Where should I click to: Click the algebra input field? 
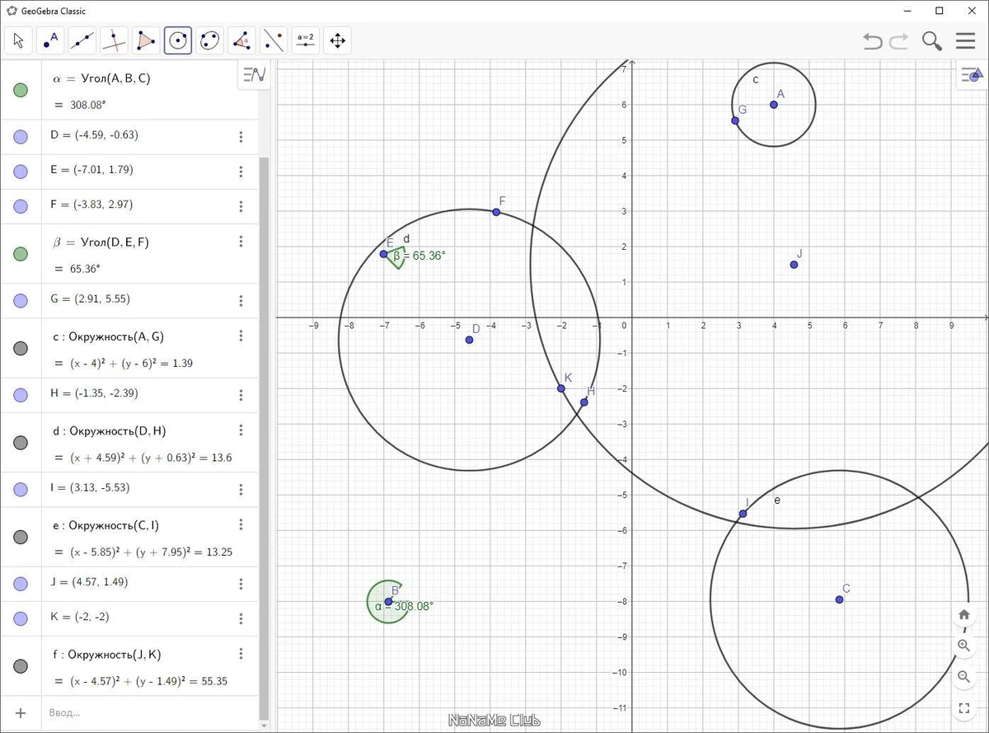pos(148,712)
